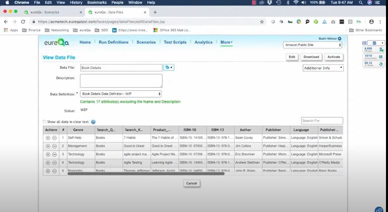Click the bookmark star in address bar

pyautogui.click(x=262, y=22)
